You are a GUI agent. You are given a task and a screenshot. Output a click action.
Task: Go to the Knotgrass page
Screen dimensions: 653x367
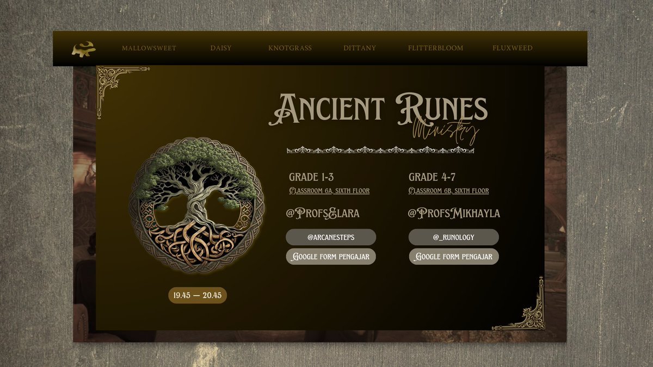click(x=290, y=48)
